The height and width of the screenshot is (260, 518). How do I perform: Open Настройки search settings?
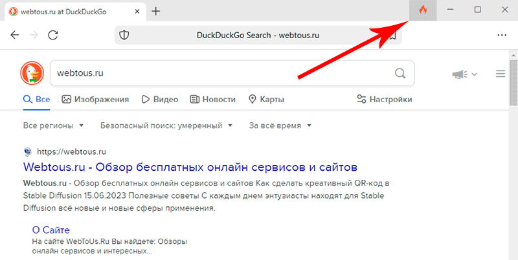pyautogui.click(x=385, y=100)
